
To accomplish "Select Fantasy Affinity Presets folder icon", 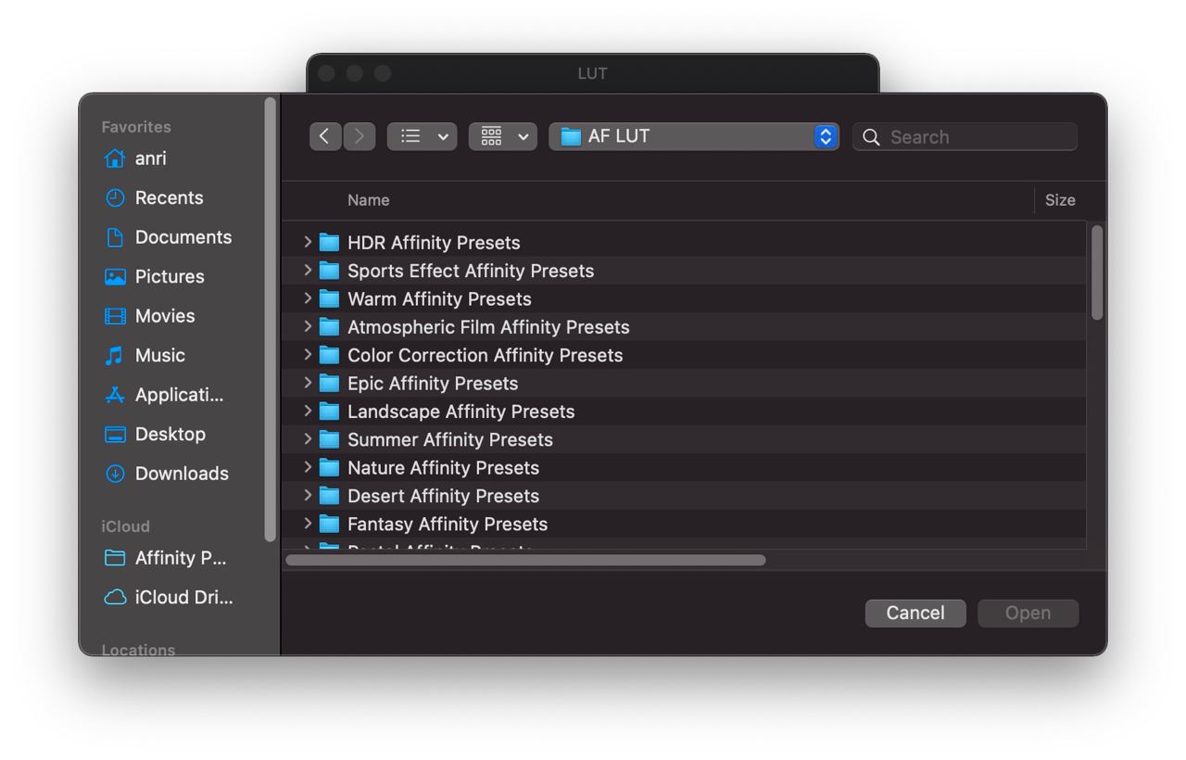I will [329, 524].
